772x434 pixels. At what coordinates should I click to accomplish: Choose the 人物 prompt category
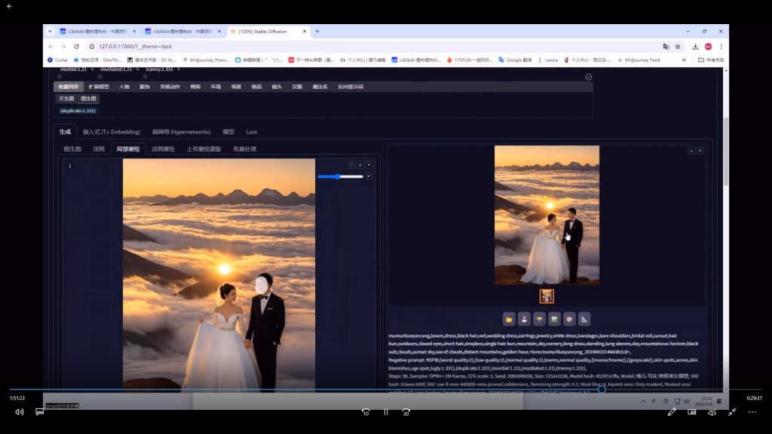pos(124,87)
